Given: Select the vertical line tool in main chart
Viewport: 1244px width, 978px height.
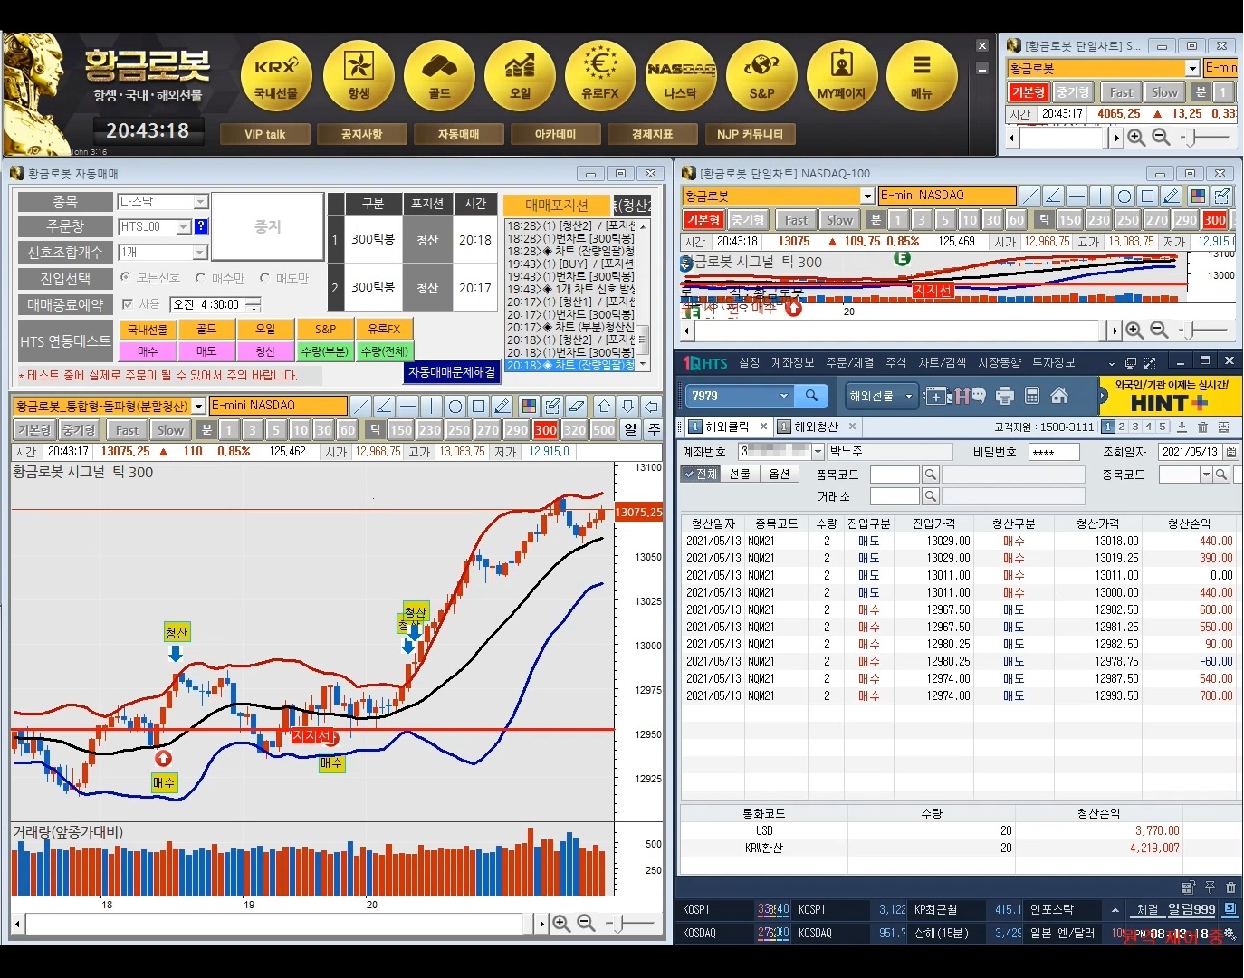Looking at the screenshot, I should click(431, 406).
